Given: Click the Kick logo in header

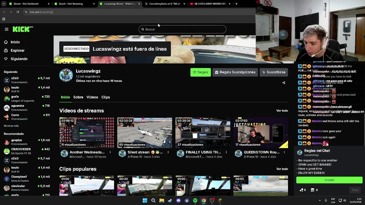Looking at the screenshot, I should pos(23,29).
